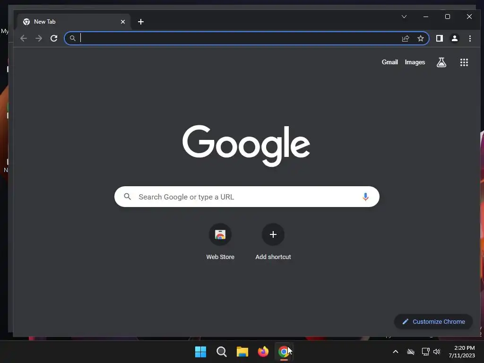
Task: Open the Windows Start menu
Action: click(x=200, y=352)
